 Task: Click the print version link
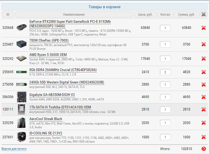[14, 149]
